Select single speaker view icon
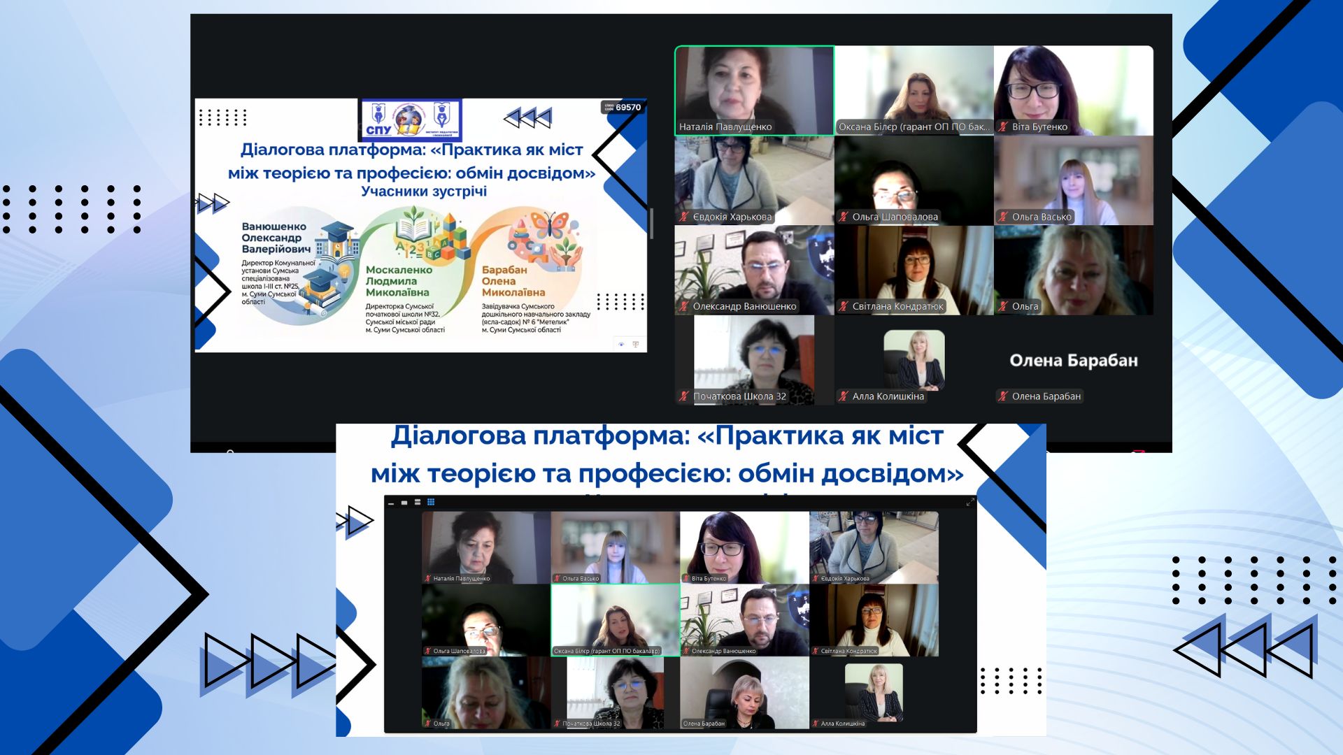The width and height of the screenshot is (1343, 755). tap(404, 502)
